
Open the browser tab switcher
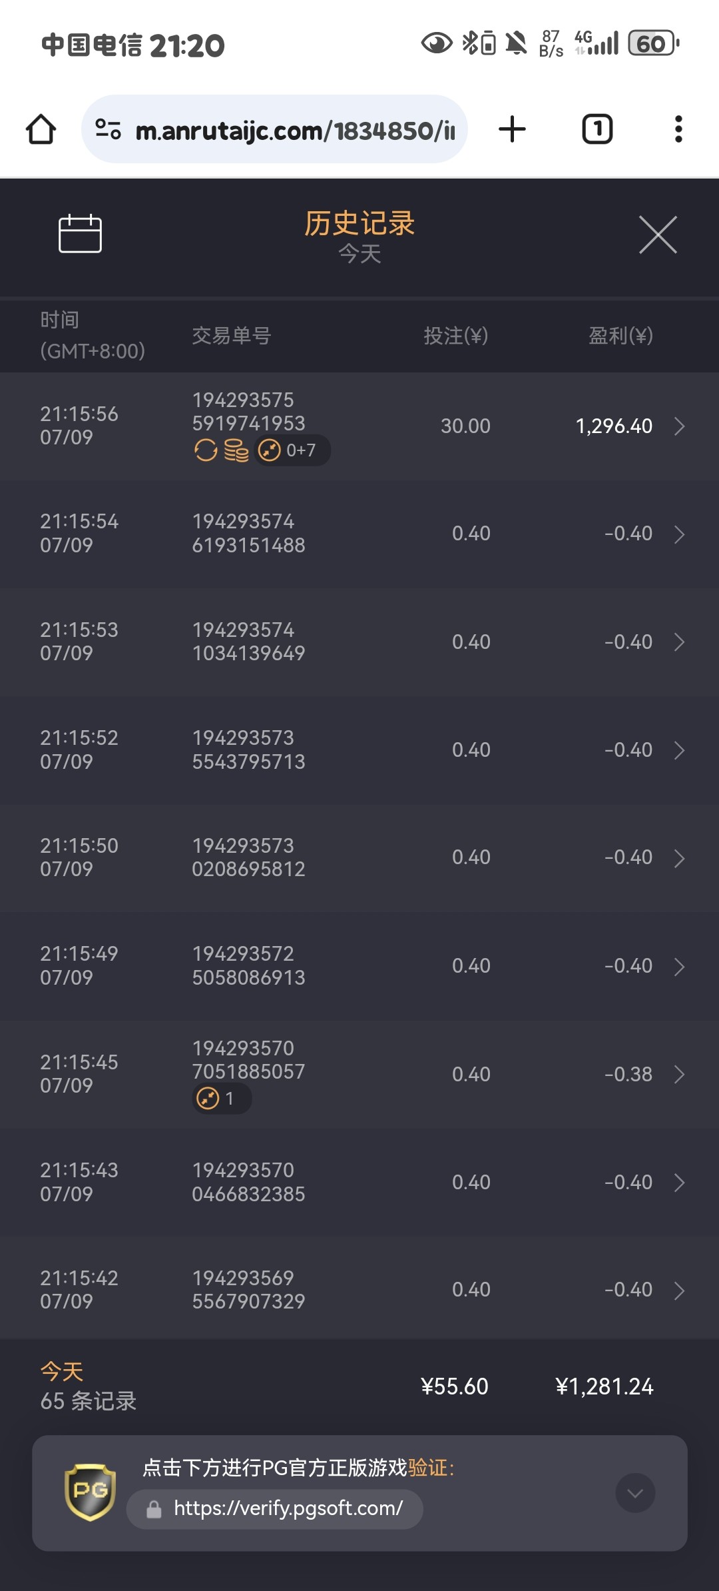[597, 129]
